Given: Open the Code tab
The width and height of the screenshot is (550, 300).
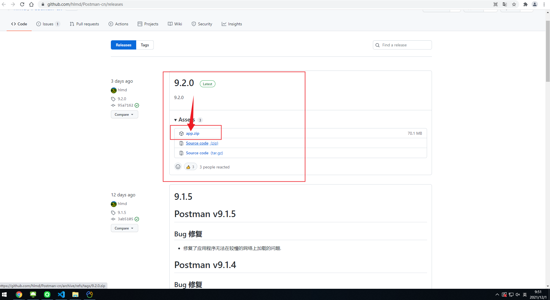Looking at the screenshot, I should [19, 24].
